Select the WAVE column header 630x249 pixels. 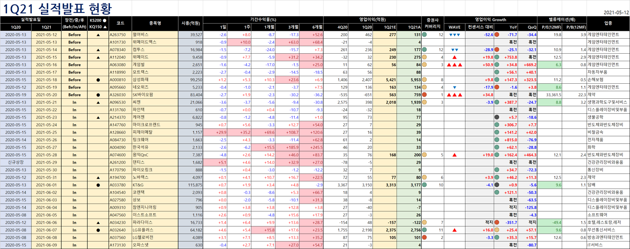(x=455, y=27)
